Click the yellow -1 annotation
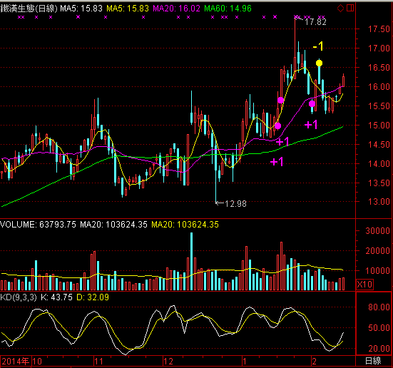 318,46
